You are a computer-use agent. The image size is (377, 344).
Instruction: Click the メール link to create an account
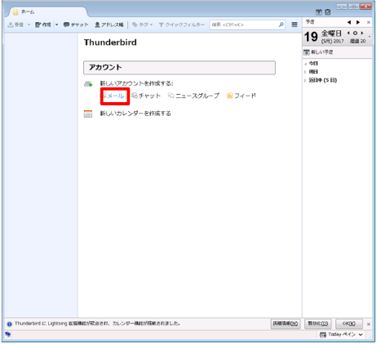click(x=116, y=96)
